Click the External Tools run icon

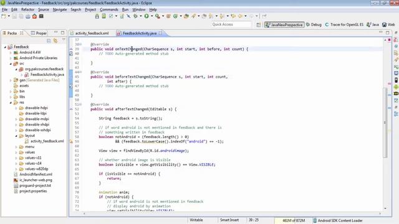point(158,16)
